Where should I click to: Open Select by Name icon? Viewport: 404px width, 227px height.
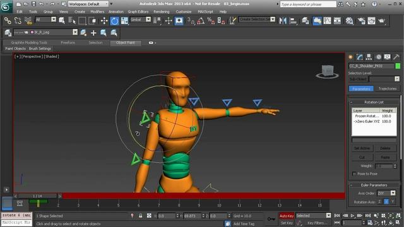click(72, 20)
